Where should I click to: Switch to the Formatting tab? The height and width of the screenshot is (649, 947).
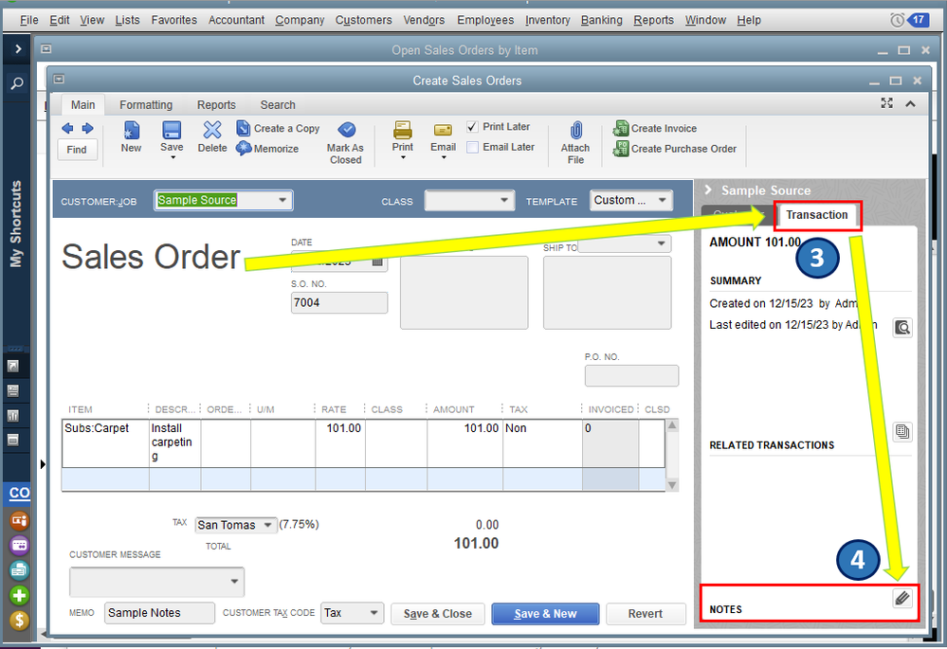click(x=146, y=105)
